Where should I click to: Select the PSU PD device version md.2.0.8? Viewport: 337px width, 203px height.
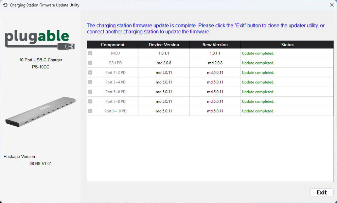click(x=164, y=63)
